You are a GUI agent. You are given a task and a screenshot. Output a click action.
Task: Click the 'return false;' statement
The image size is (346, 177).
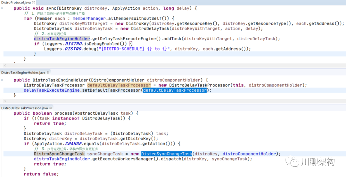[41, 174]
